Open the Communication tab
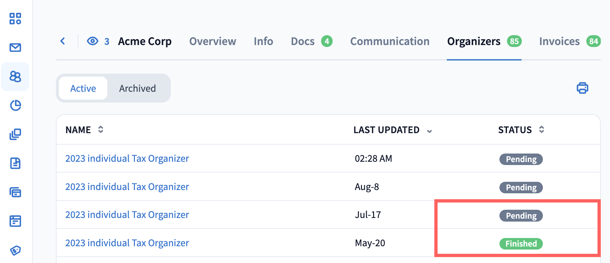 [390, 41]
